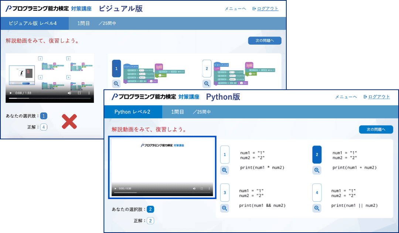The height and width of the screenshot is (233, 399).
Task: Open more options on Visual version video
Action: [x=89, y=93]
